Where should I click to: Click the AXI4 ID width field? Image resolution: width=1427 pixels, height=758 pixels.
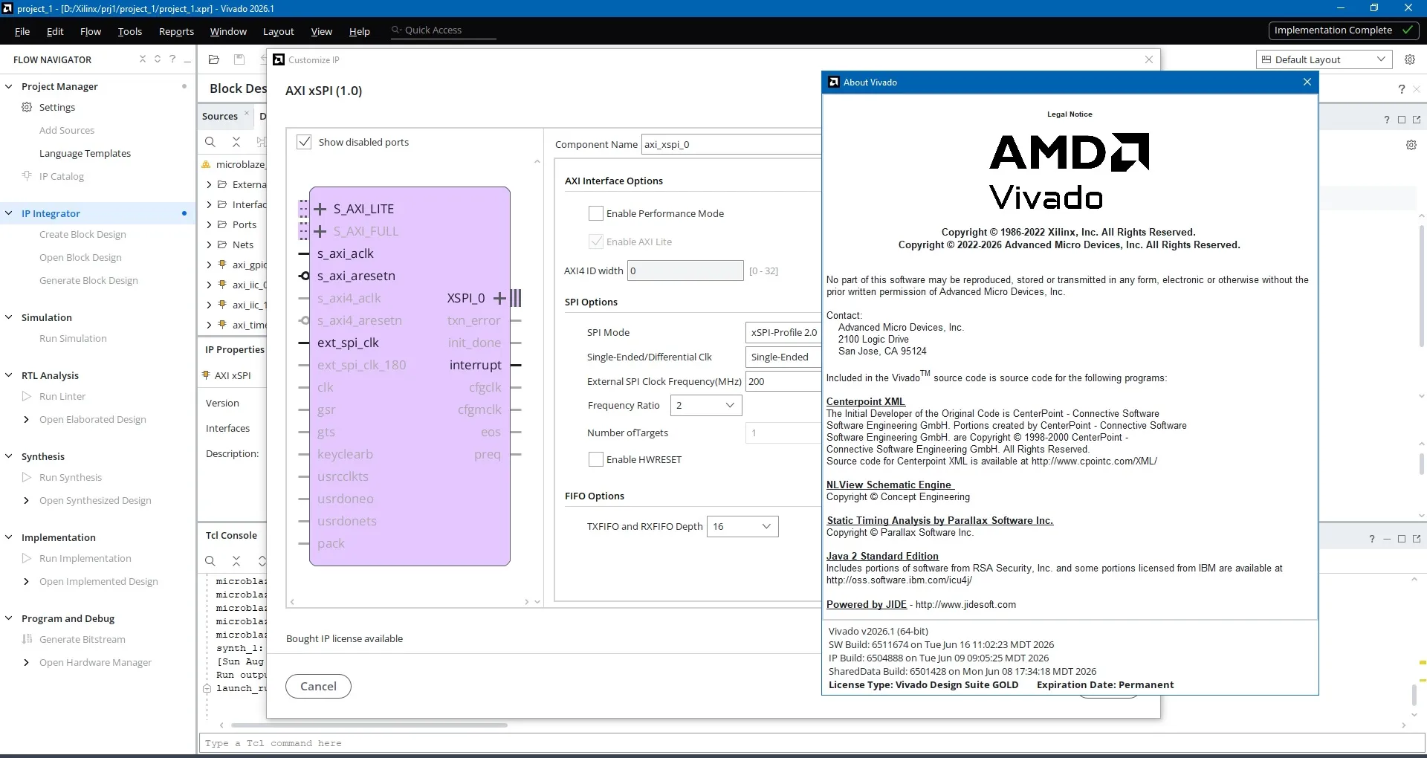click(685, 271)
